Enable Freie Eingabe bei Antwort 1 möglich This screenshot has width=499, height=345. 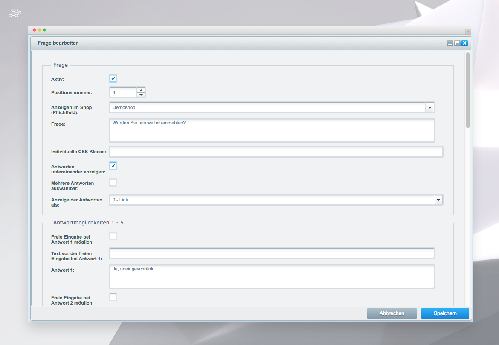click(x=113, y=236)
